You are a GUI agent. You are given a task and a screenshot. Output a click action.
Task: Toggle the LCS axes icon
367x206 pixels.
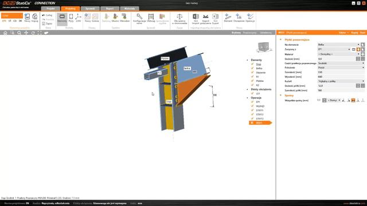(78, 18)
